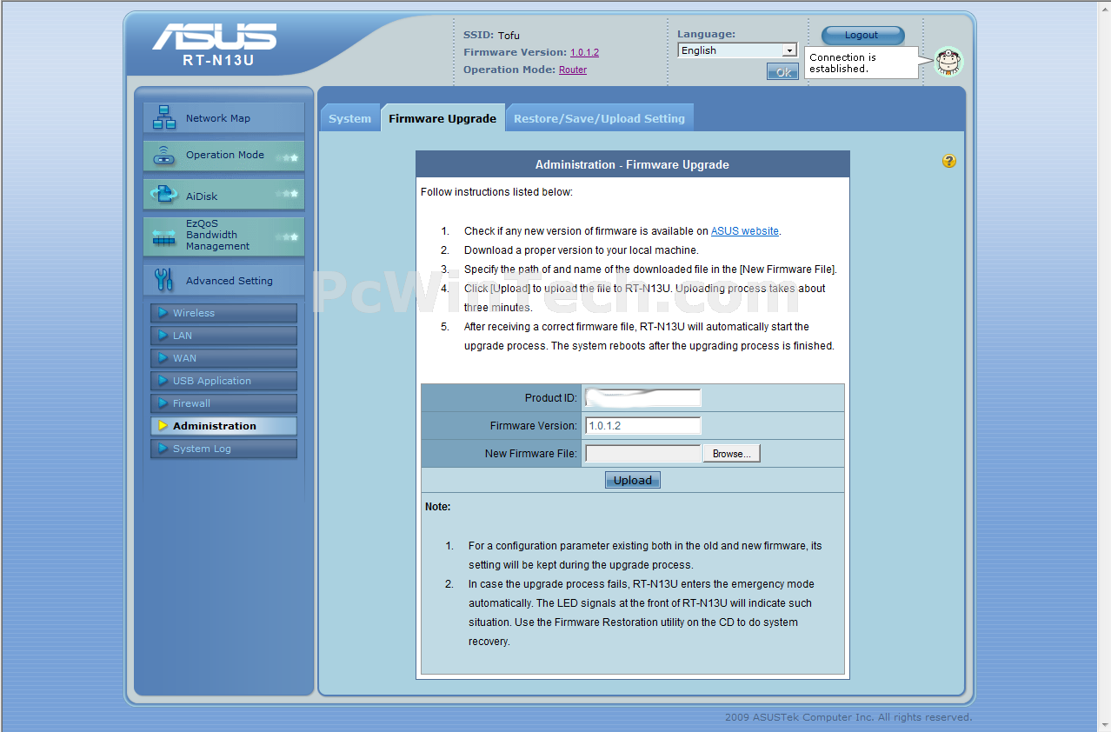Click the 'Follow instructions listed below:' text
1111x732 pixels.
(x=496, y=192)
